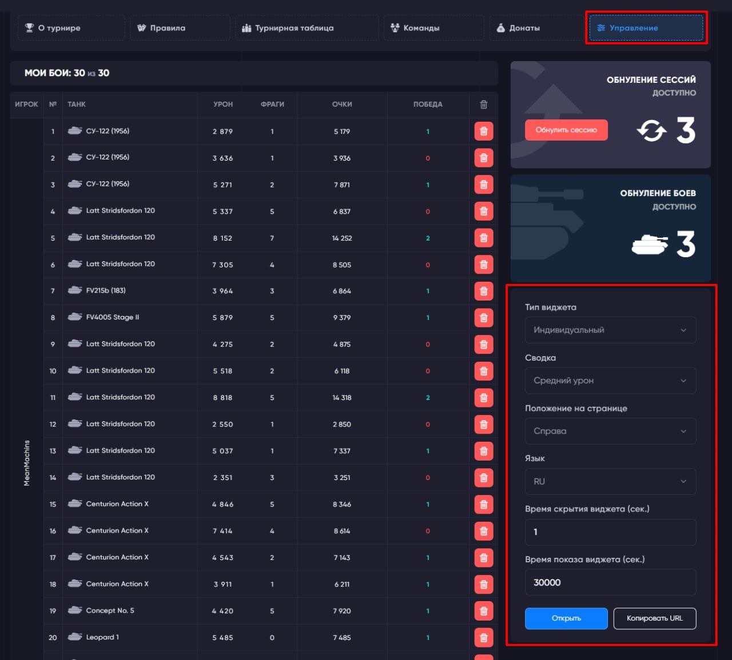Screen dimensions: 732x660
Task: Click the MeanMachins player name
Action: click(x=27, y=463)
